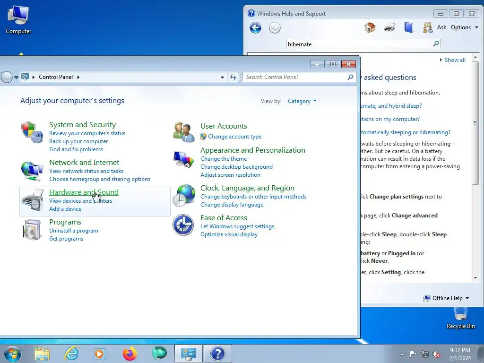Click Add a device

coord(65,209)
